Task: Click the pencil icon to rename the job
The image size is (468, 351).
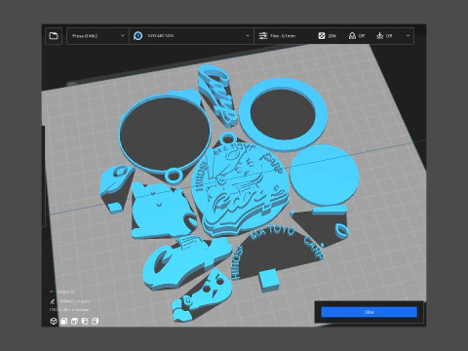Action: pyautogui.click(x=53, y=301)
